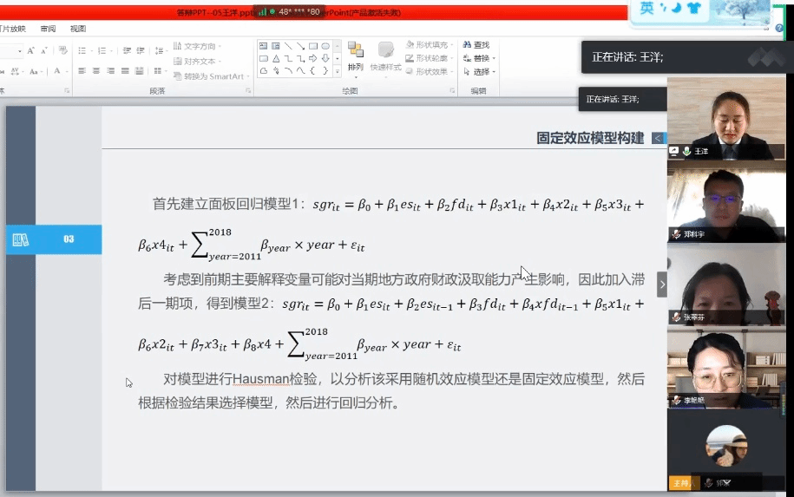The height and width of the screenshot is (497, 794).
Task: Open the Text Direction (文字方向) dropdown
Action: (x=196, y=46)
